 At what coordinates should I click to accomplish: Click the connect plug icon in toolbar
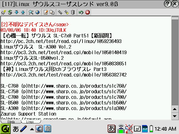tap(4, 12)
